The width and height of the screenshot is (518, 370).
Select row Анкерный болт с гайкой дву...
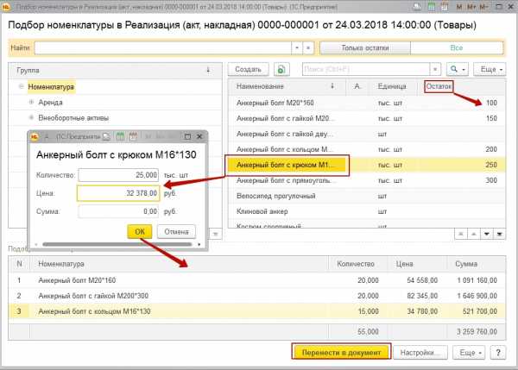click(367, 134)
